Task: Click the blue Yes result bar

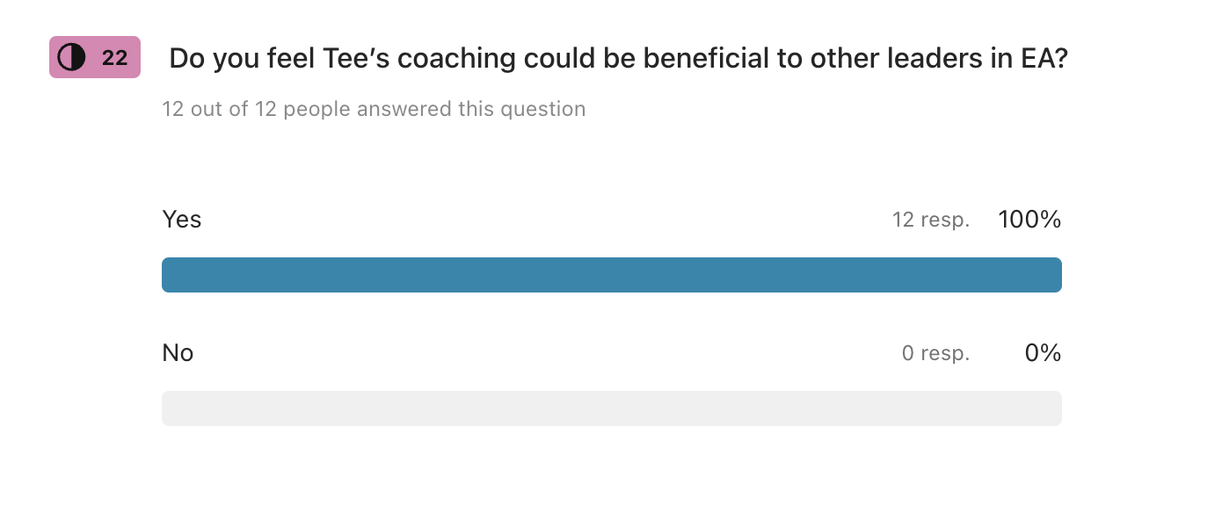Action: tap(612, 275)
